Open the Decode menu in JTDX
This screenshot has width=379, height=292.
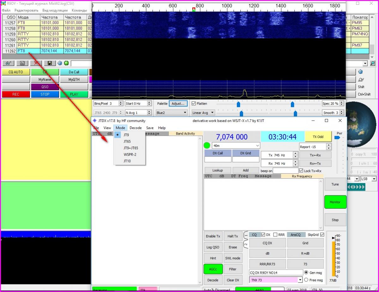[135, 128]
